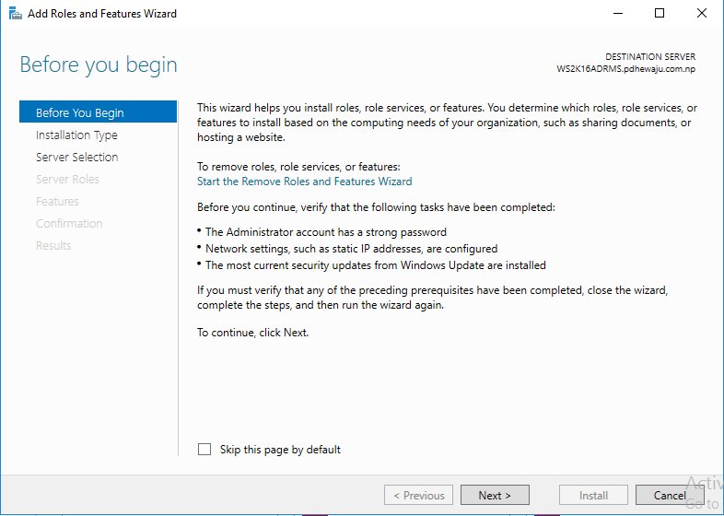724x516 pixels.
Task: Go to the Installation Type step
Action: [76, 135]
